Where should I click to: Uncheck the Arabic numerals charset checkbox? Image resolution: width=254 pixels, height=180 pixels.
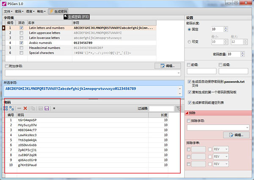pos(22,43)
